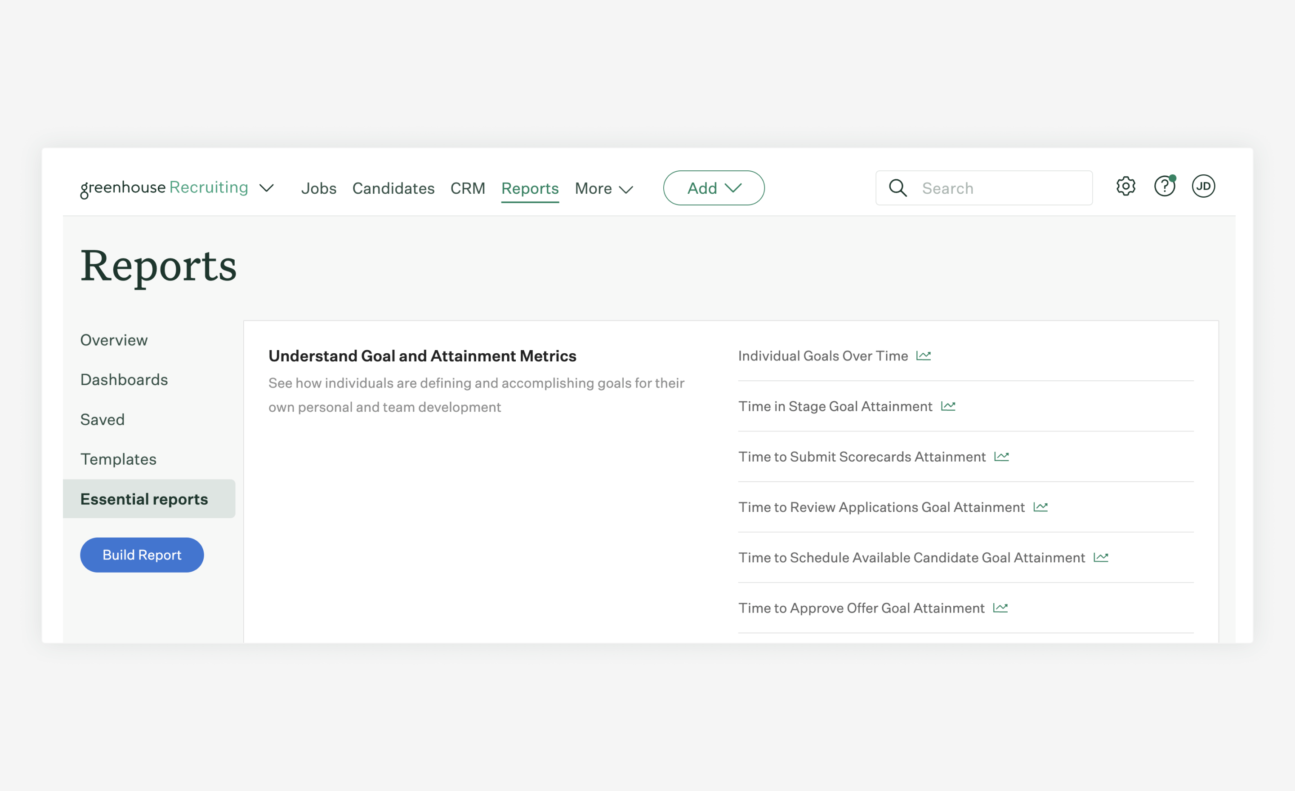Open the CRM section

[467, 188]
